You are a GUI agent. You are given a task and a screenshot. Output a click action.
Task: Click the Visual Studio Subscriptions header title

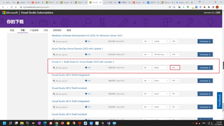click(x=37, y=13)
